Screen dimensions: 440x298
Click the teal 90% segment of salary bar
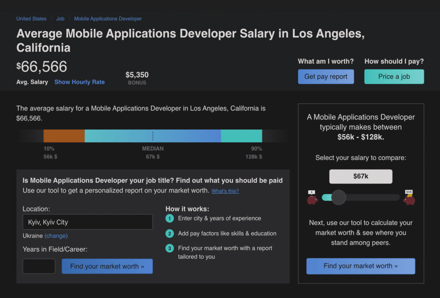[x=241, y=136]
